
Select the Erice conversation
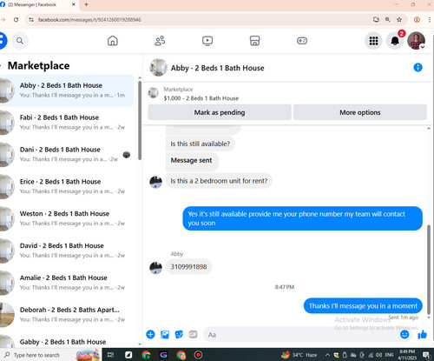(67, 186)
